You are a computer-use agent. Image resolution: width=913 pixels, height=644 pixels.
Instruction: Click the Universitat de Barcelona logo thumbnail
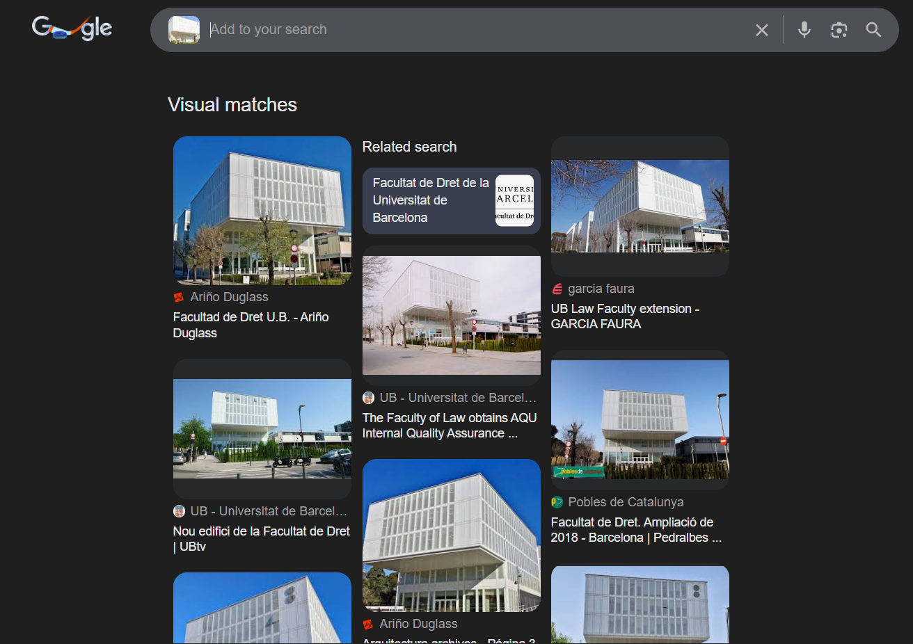tap(514, 201)
